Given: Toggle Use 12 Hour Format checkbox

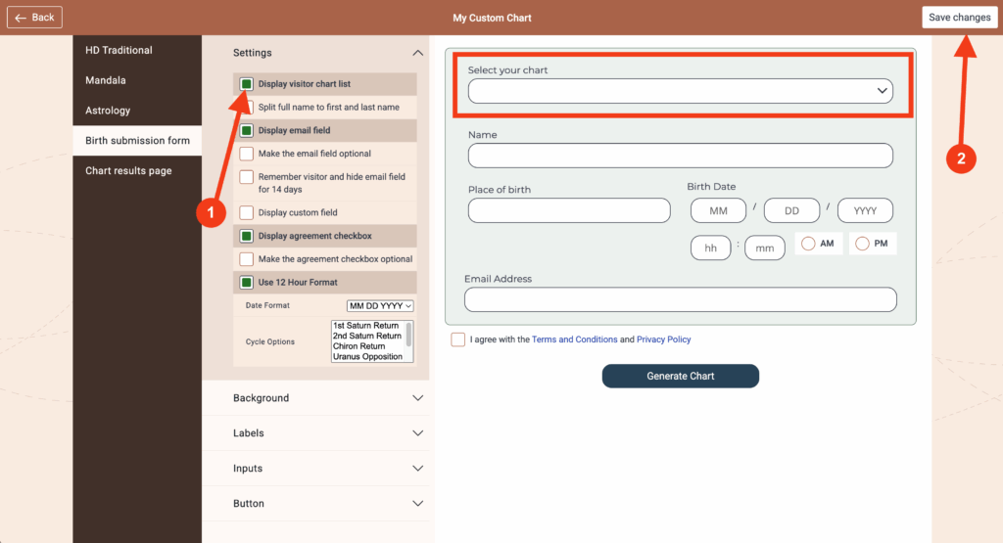Looking at the screenshot, I should click(x=247, y=283).
